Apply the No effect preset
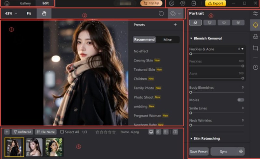 coord(141,51)
